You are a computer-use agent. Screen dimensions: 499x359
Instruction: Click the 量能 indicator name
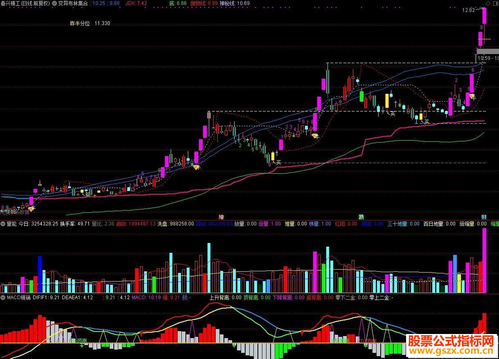tap(11, 224)
